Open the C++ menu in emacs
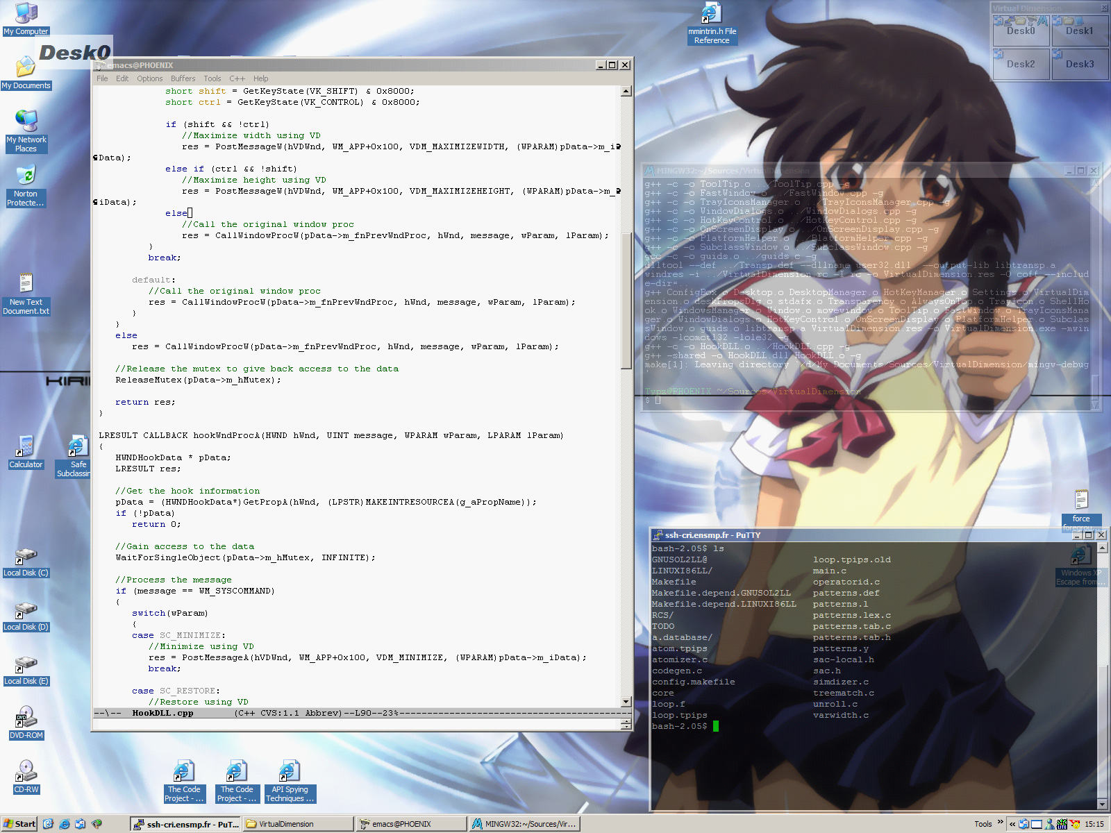 [237, 78]
